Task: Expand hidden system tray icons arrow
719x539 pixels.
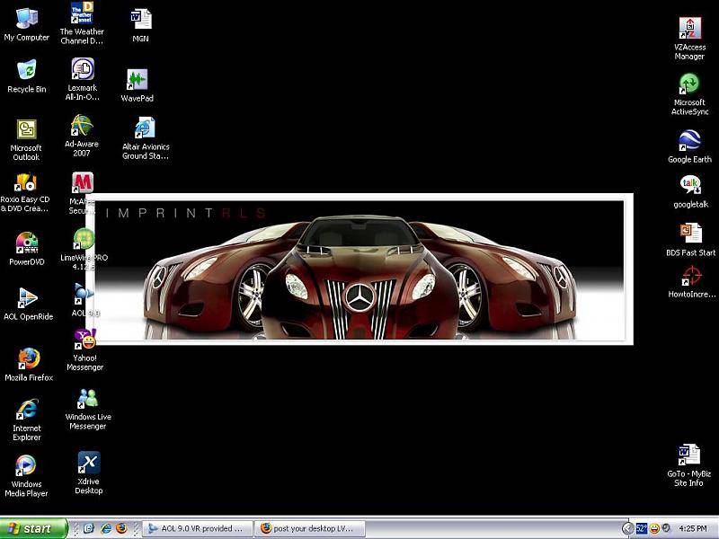Action: click(x=627, y=528)
